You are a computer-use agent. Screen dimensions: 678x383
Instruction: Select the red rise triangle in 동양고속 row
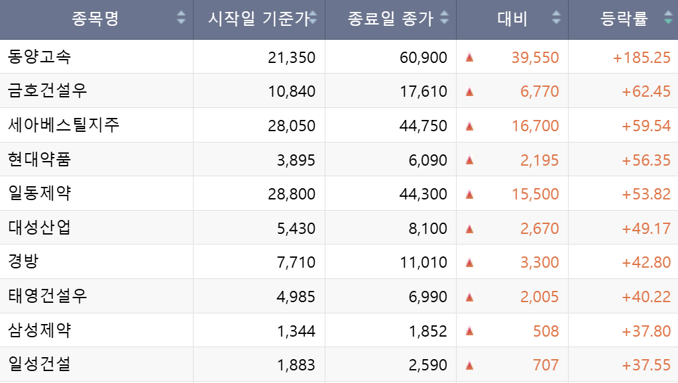tap(469, 56)
